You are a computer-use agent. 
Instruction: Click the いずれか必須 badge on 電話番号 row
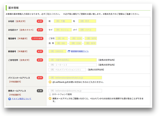tap(37, 39)
